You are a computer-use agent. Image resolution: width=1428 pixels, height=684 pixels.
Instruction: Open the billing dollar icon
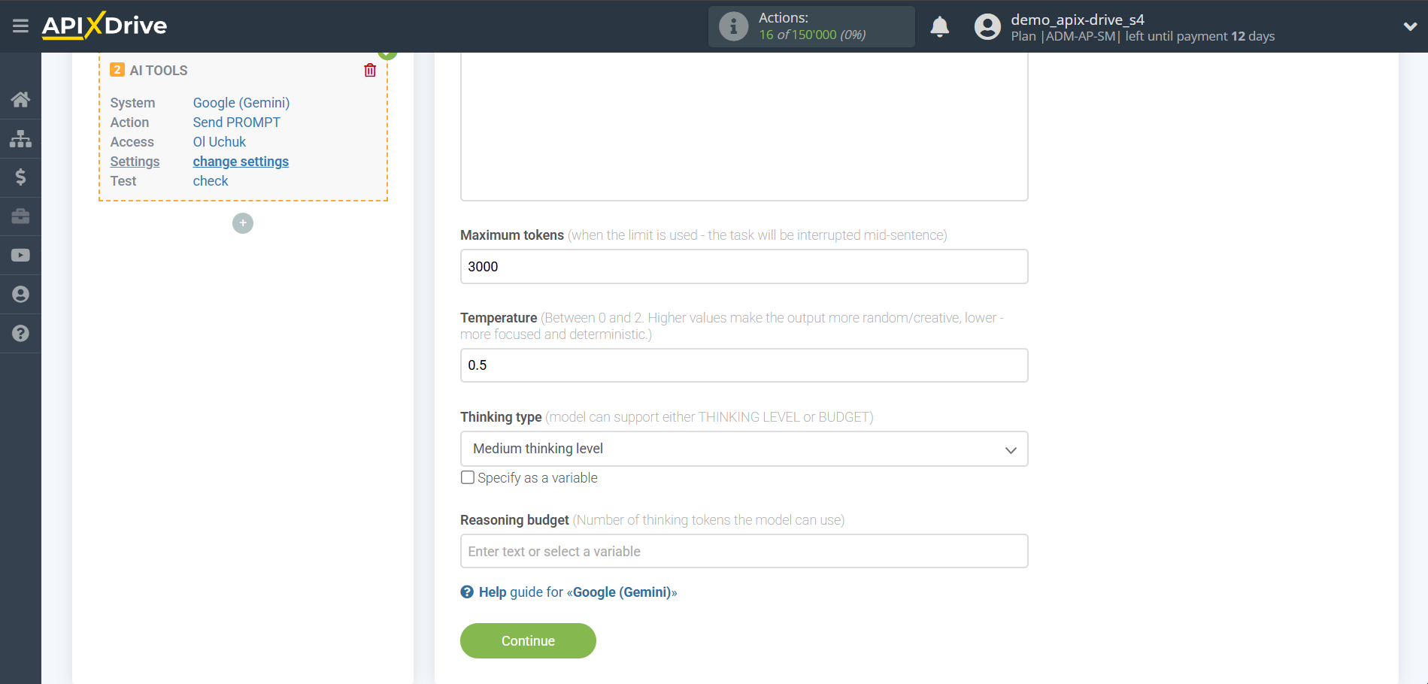[x=20, y=177]
